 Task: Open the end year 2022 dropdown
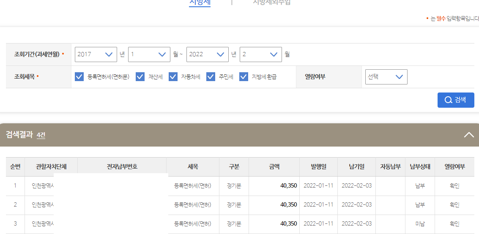tap(208, 54)
